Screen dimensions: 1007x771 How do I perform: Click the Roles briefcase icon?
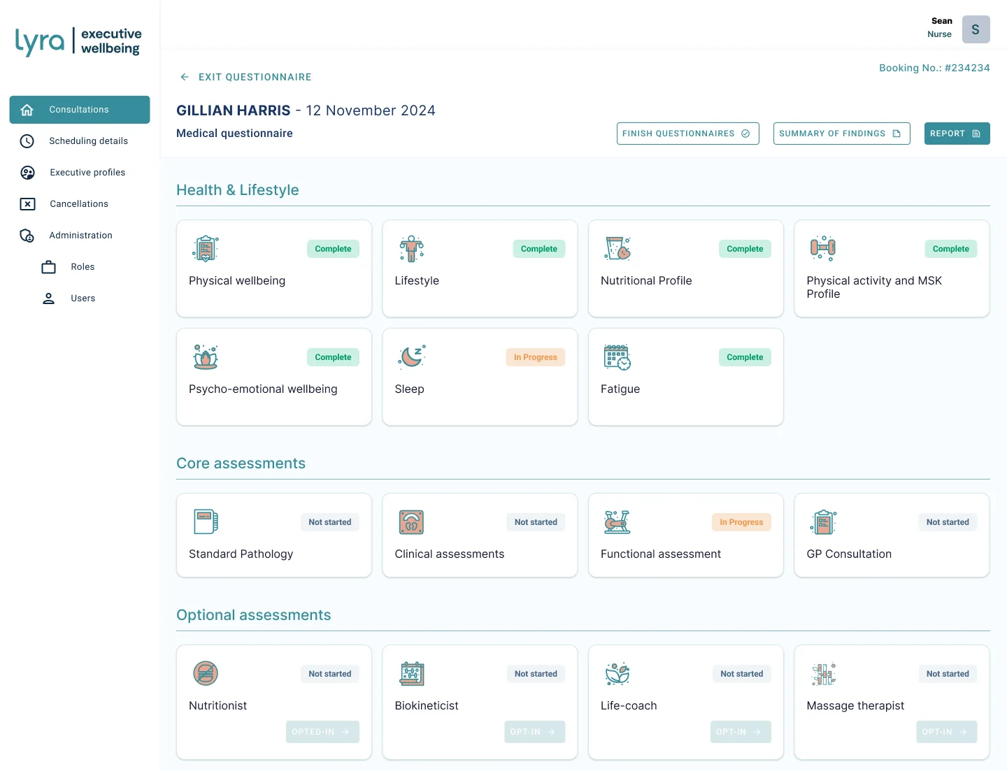49,267
